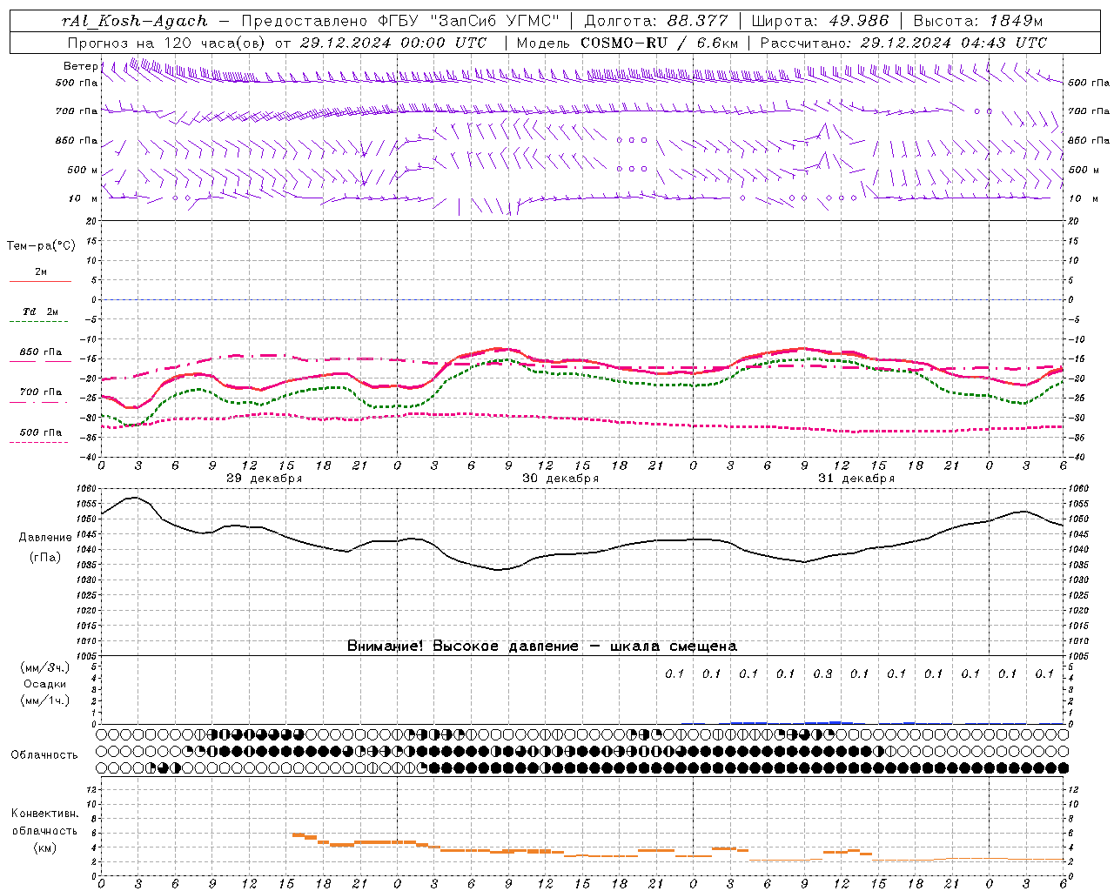Image resolution: width=1114 pixels, height=891 pixels.
Task: Click the calculation time 04:43 UTC
Action: point(1004,43)
